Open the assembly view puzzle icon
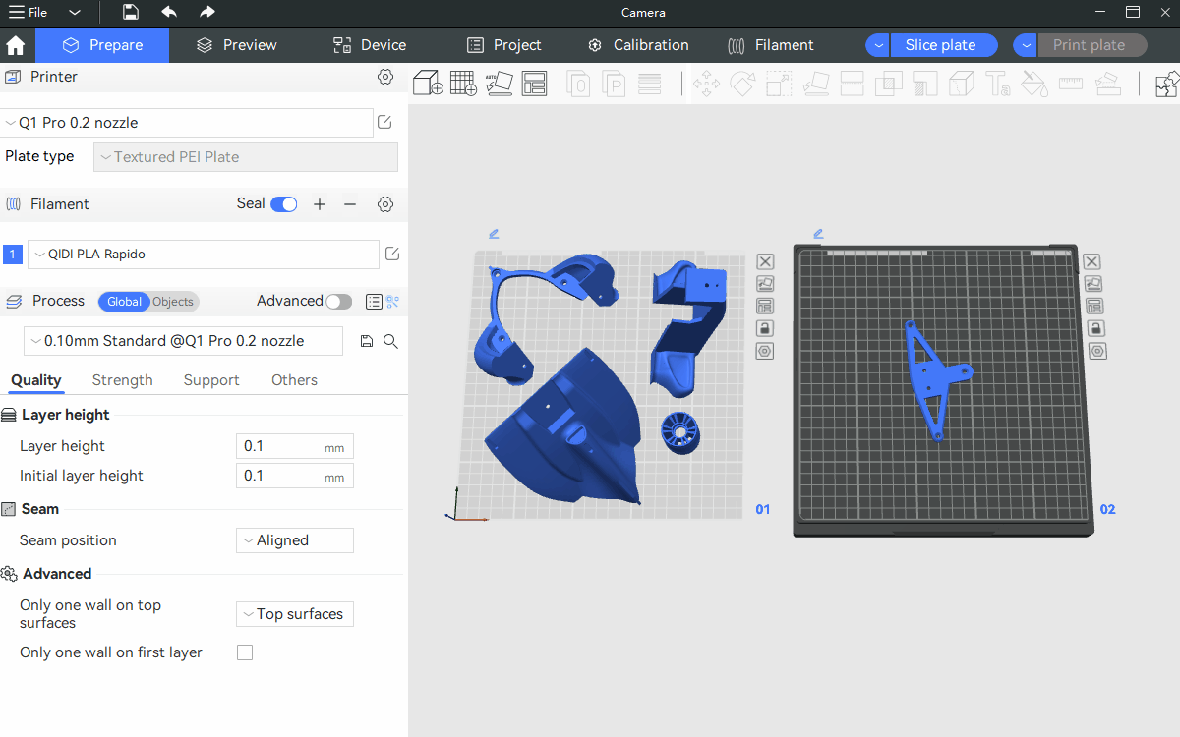This screenshot has height=737, width=1180. point(1166,85)
